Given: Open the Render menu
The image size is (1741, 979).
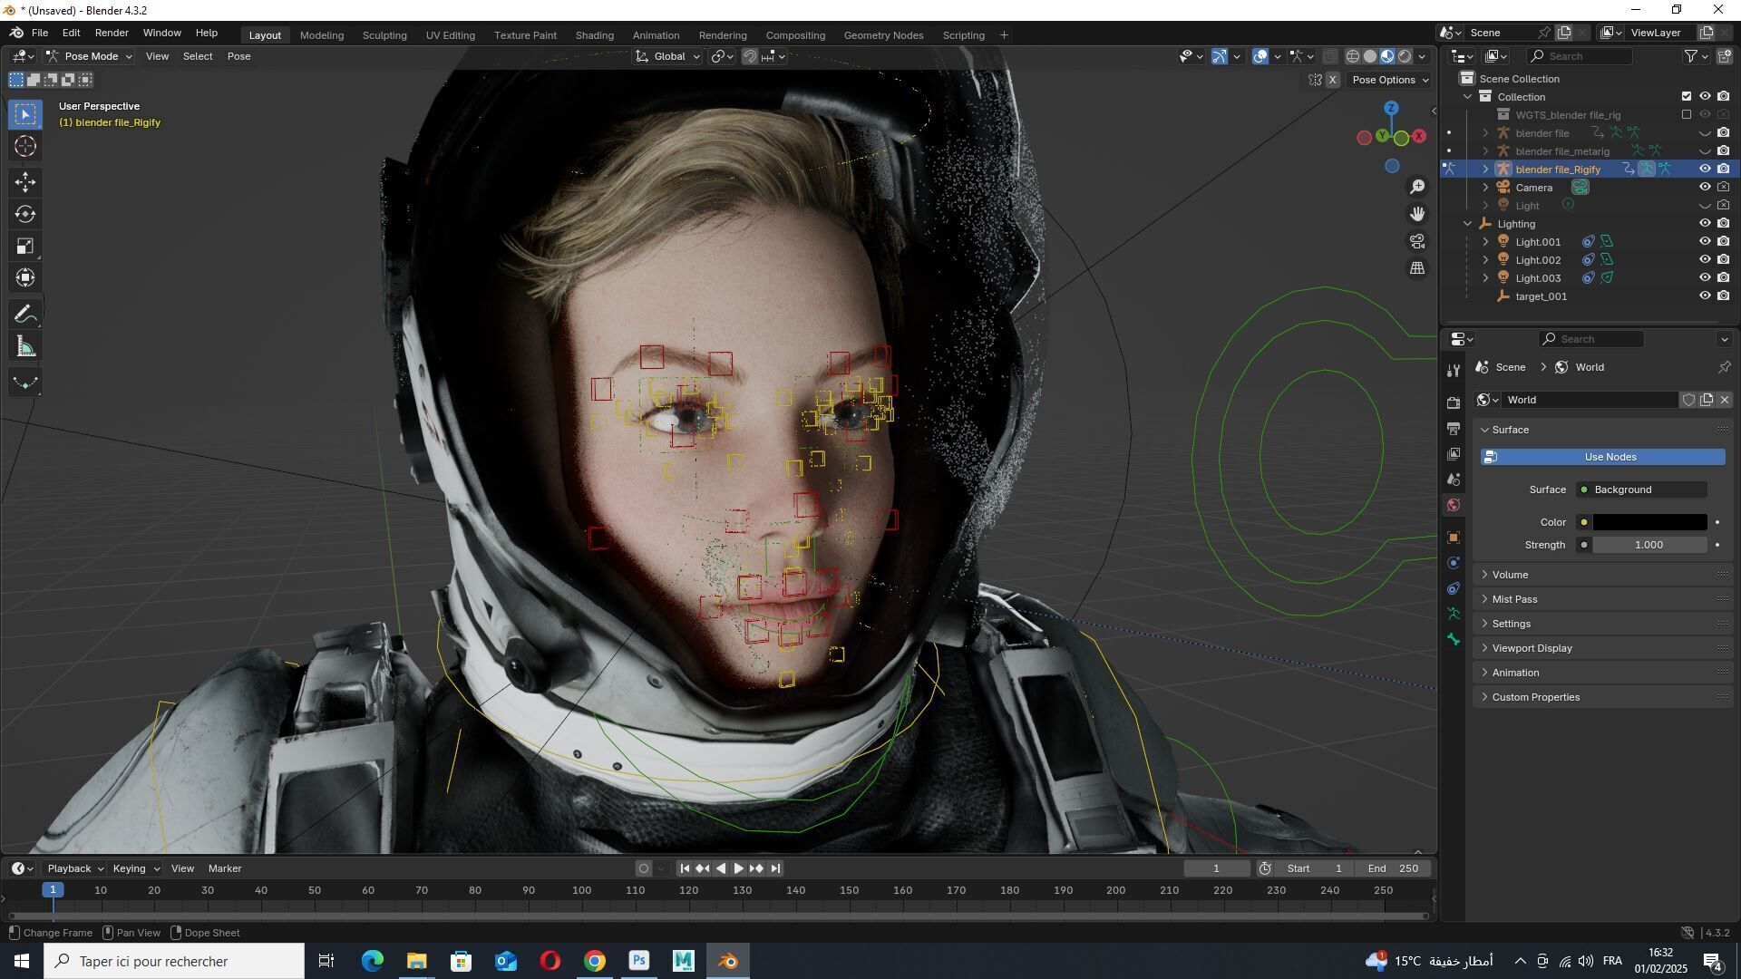Looking at the screenshot, I should pyautogui.click(x=112, y=33).
